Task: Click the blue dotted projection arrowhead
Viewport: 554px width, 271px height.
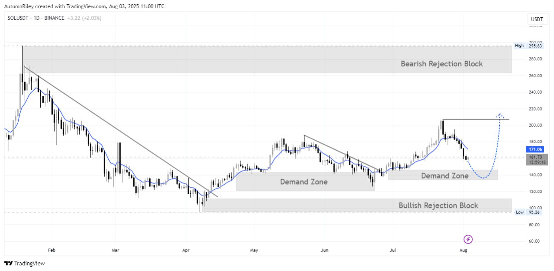Action: pyautogui.click(x=500, y=115)
